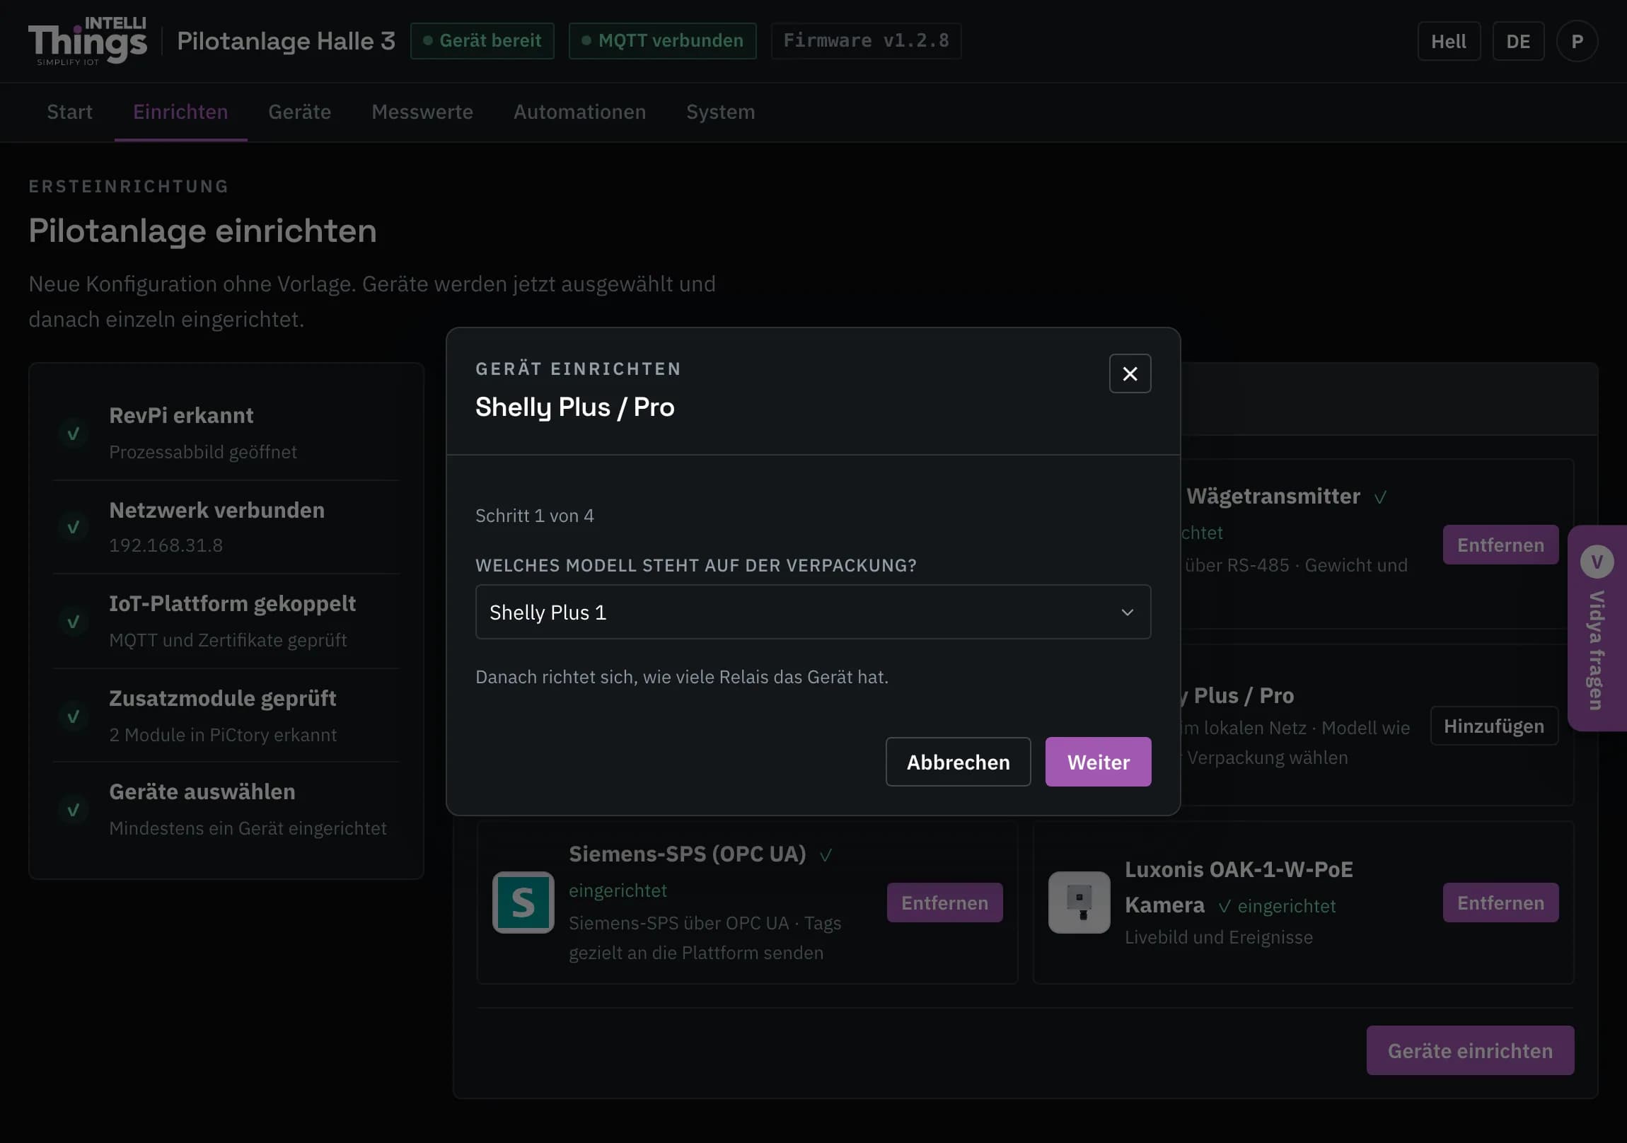Click the Geräte einrichten button
Screen dimensions: 1627x1143
(1470, 1050)
